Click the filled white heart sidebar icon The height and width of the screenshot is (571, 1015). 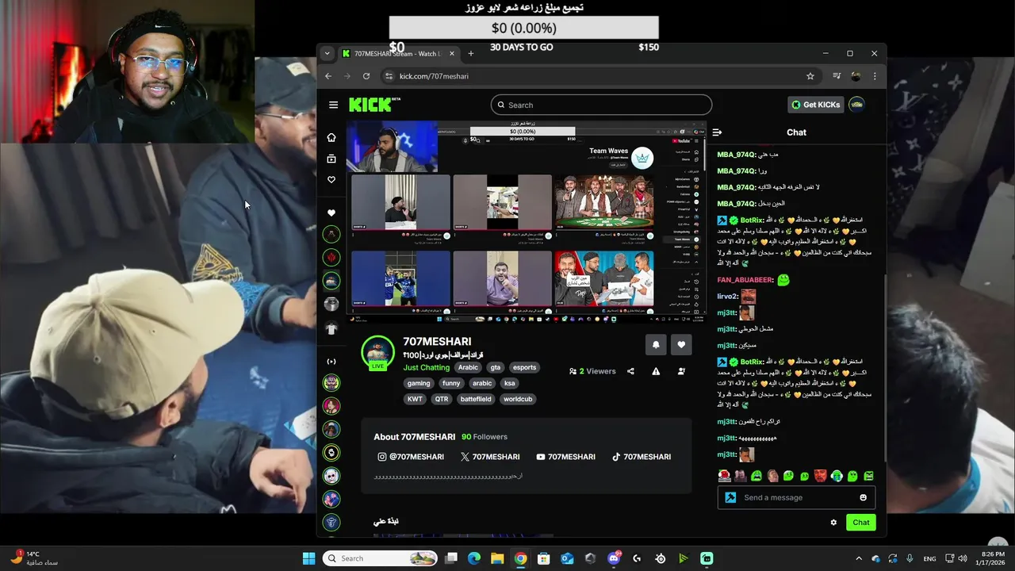[331, 213]
